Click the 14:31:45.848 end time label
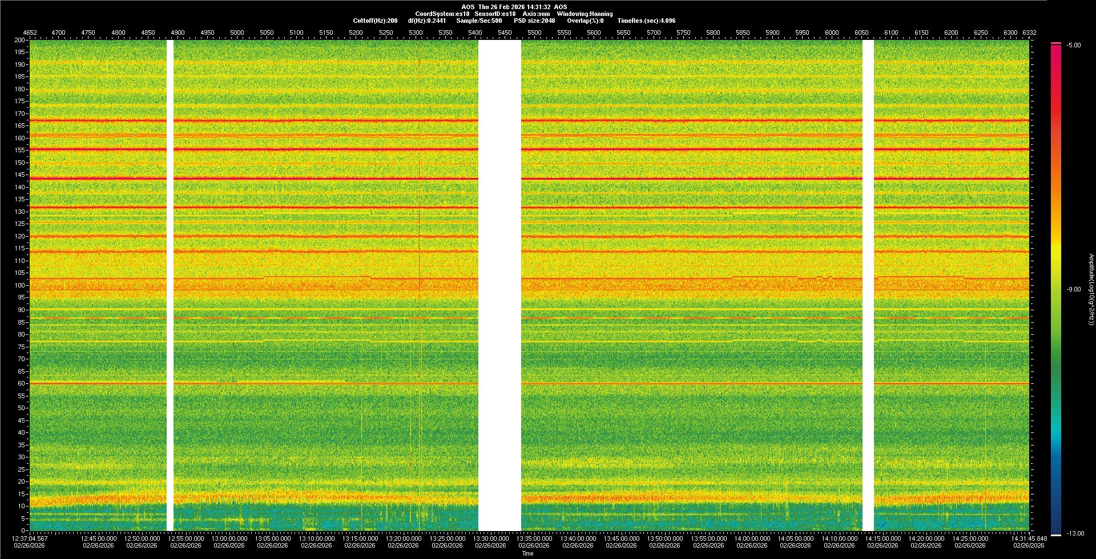 click(1029, 538)
